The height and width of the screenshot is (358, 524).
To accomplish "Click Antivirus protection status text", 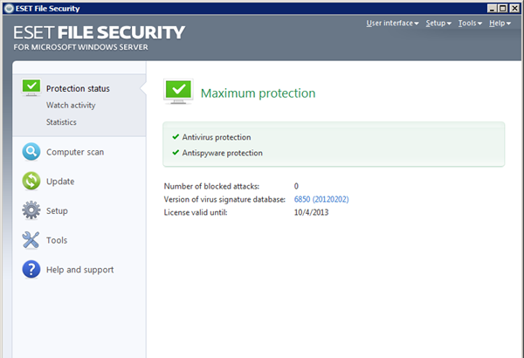I will [217, 137].
